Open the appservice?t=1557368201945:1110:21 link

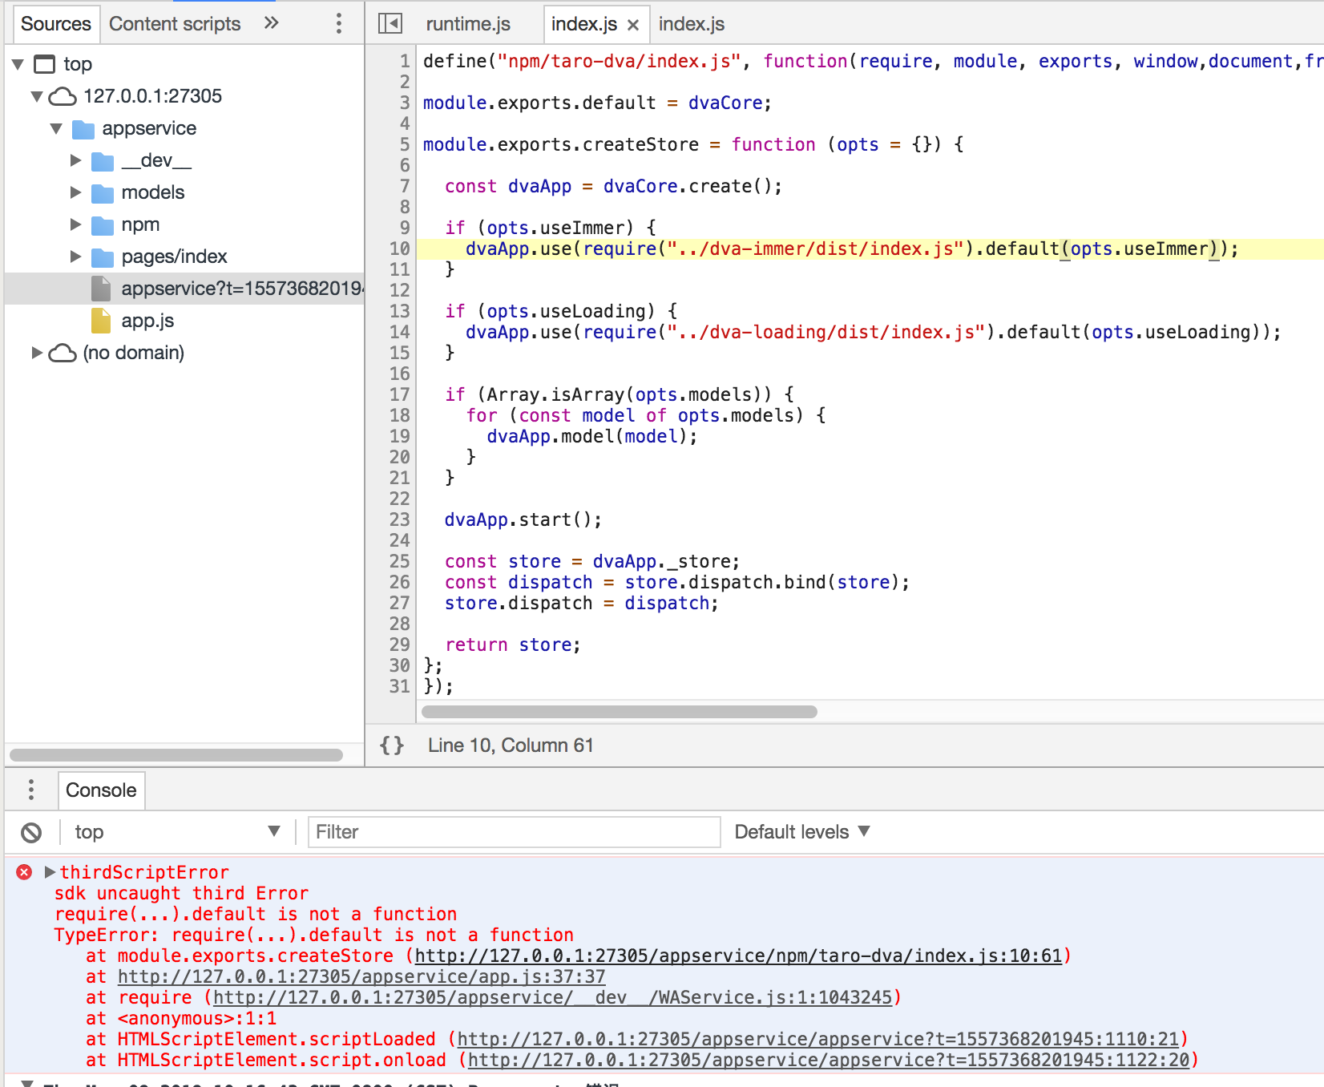(818, 1039)
